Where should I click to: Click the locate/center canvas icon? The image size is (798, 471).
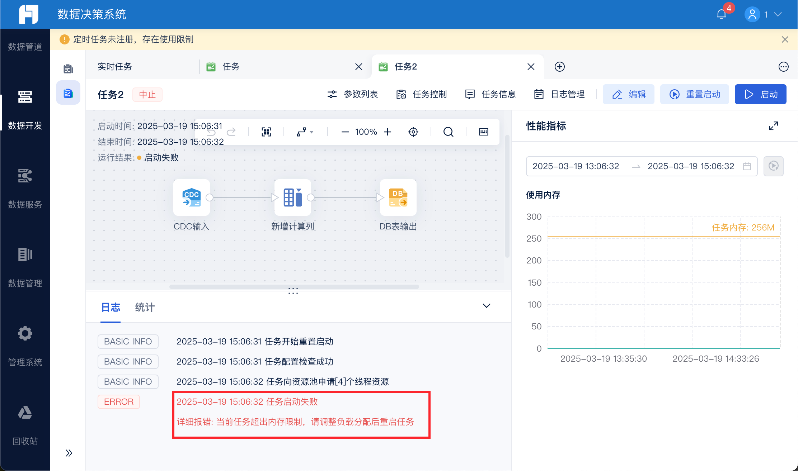(x=413, y=132)
